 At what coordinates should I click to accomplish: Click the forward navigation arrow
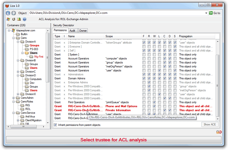tap(13, 13)
